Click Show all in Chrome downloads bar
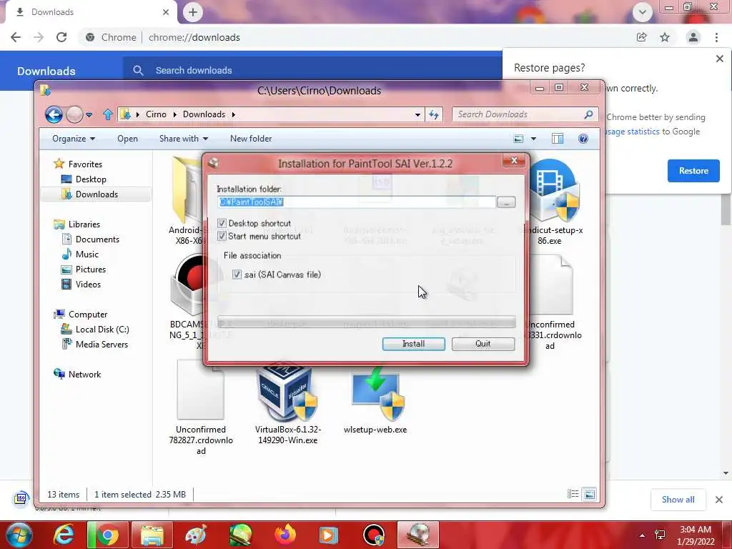 [x=678, y=500]
